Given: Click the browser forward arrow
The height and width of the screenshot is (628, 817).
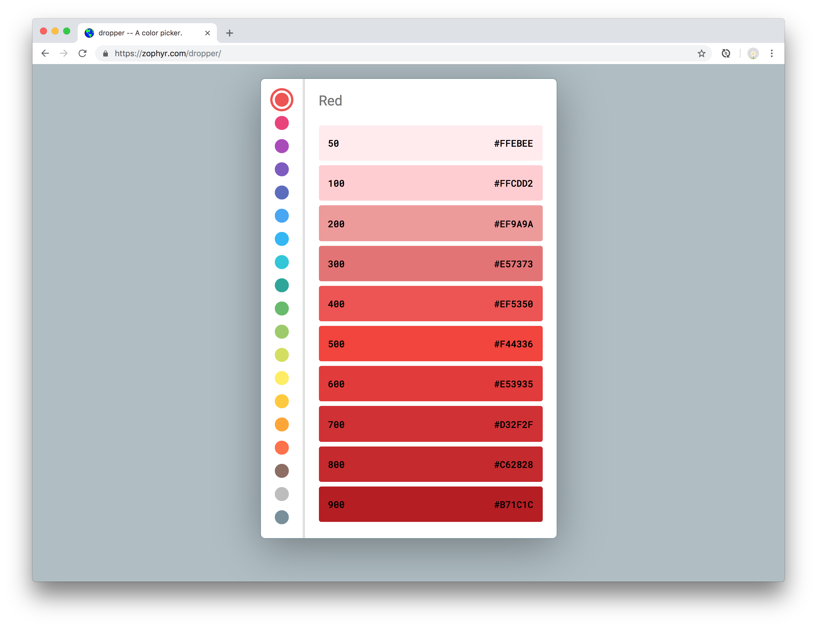Looking at the screenshot, I should pyautogui.click(x=64, y=53).
